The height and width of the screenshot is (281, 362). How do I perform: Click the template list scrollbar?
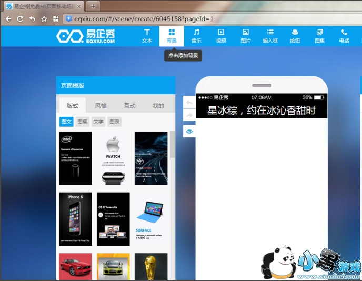(173, 145)
